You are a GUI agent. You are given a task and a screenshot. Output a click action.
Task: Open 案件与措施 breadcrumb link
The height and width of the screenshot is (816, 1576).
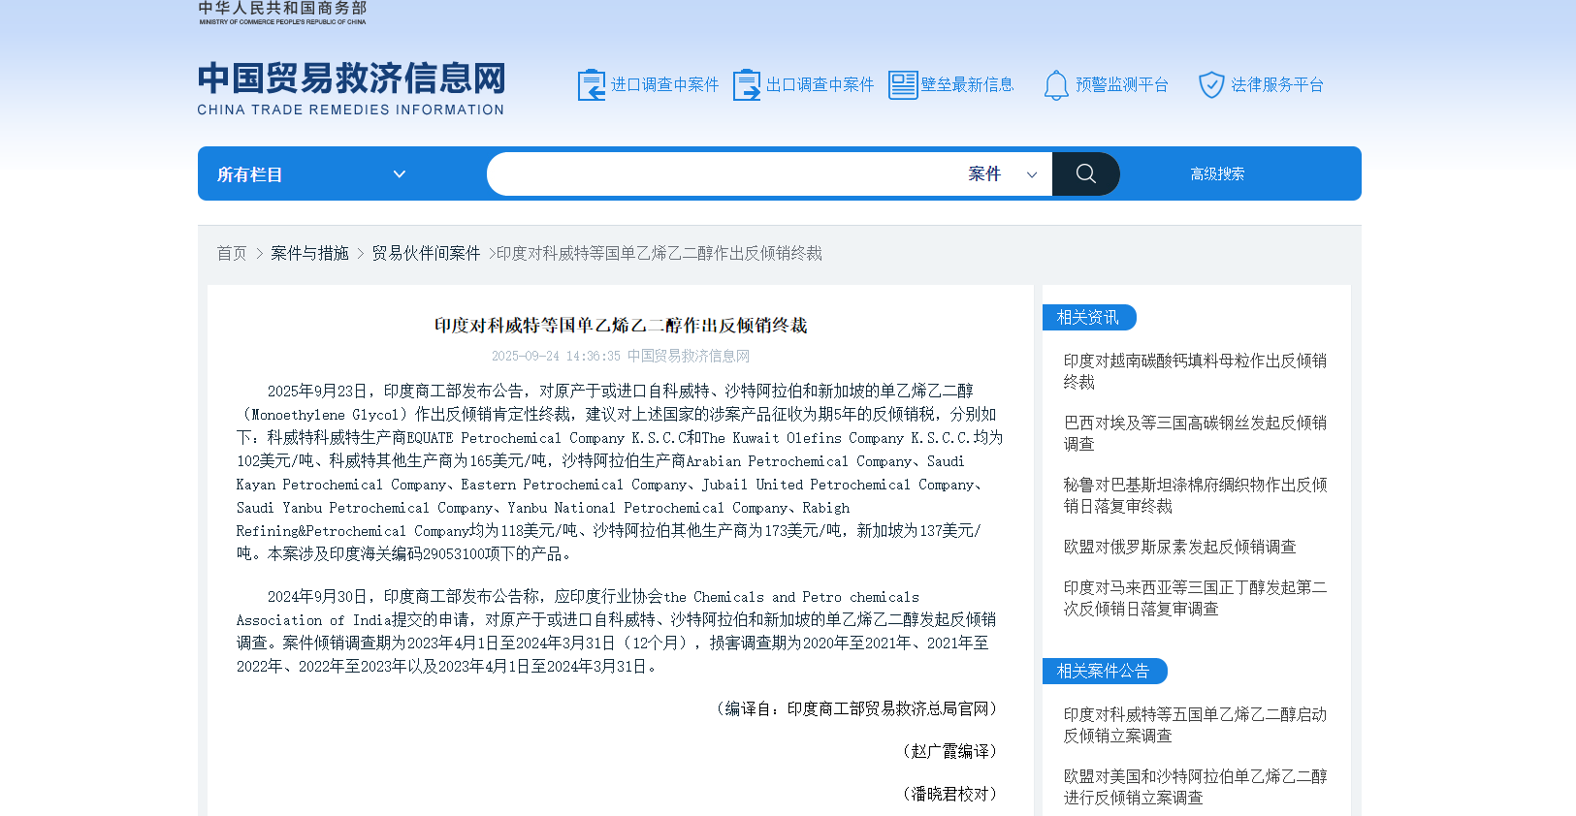point(309,253)
